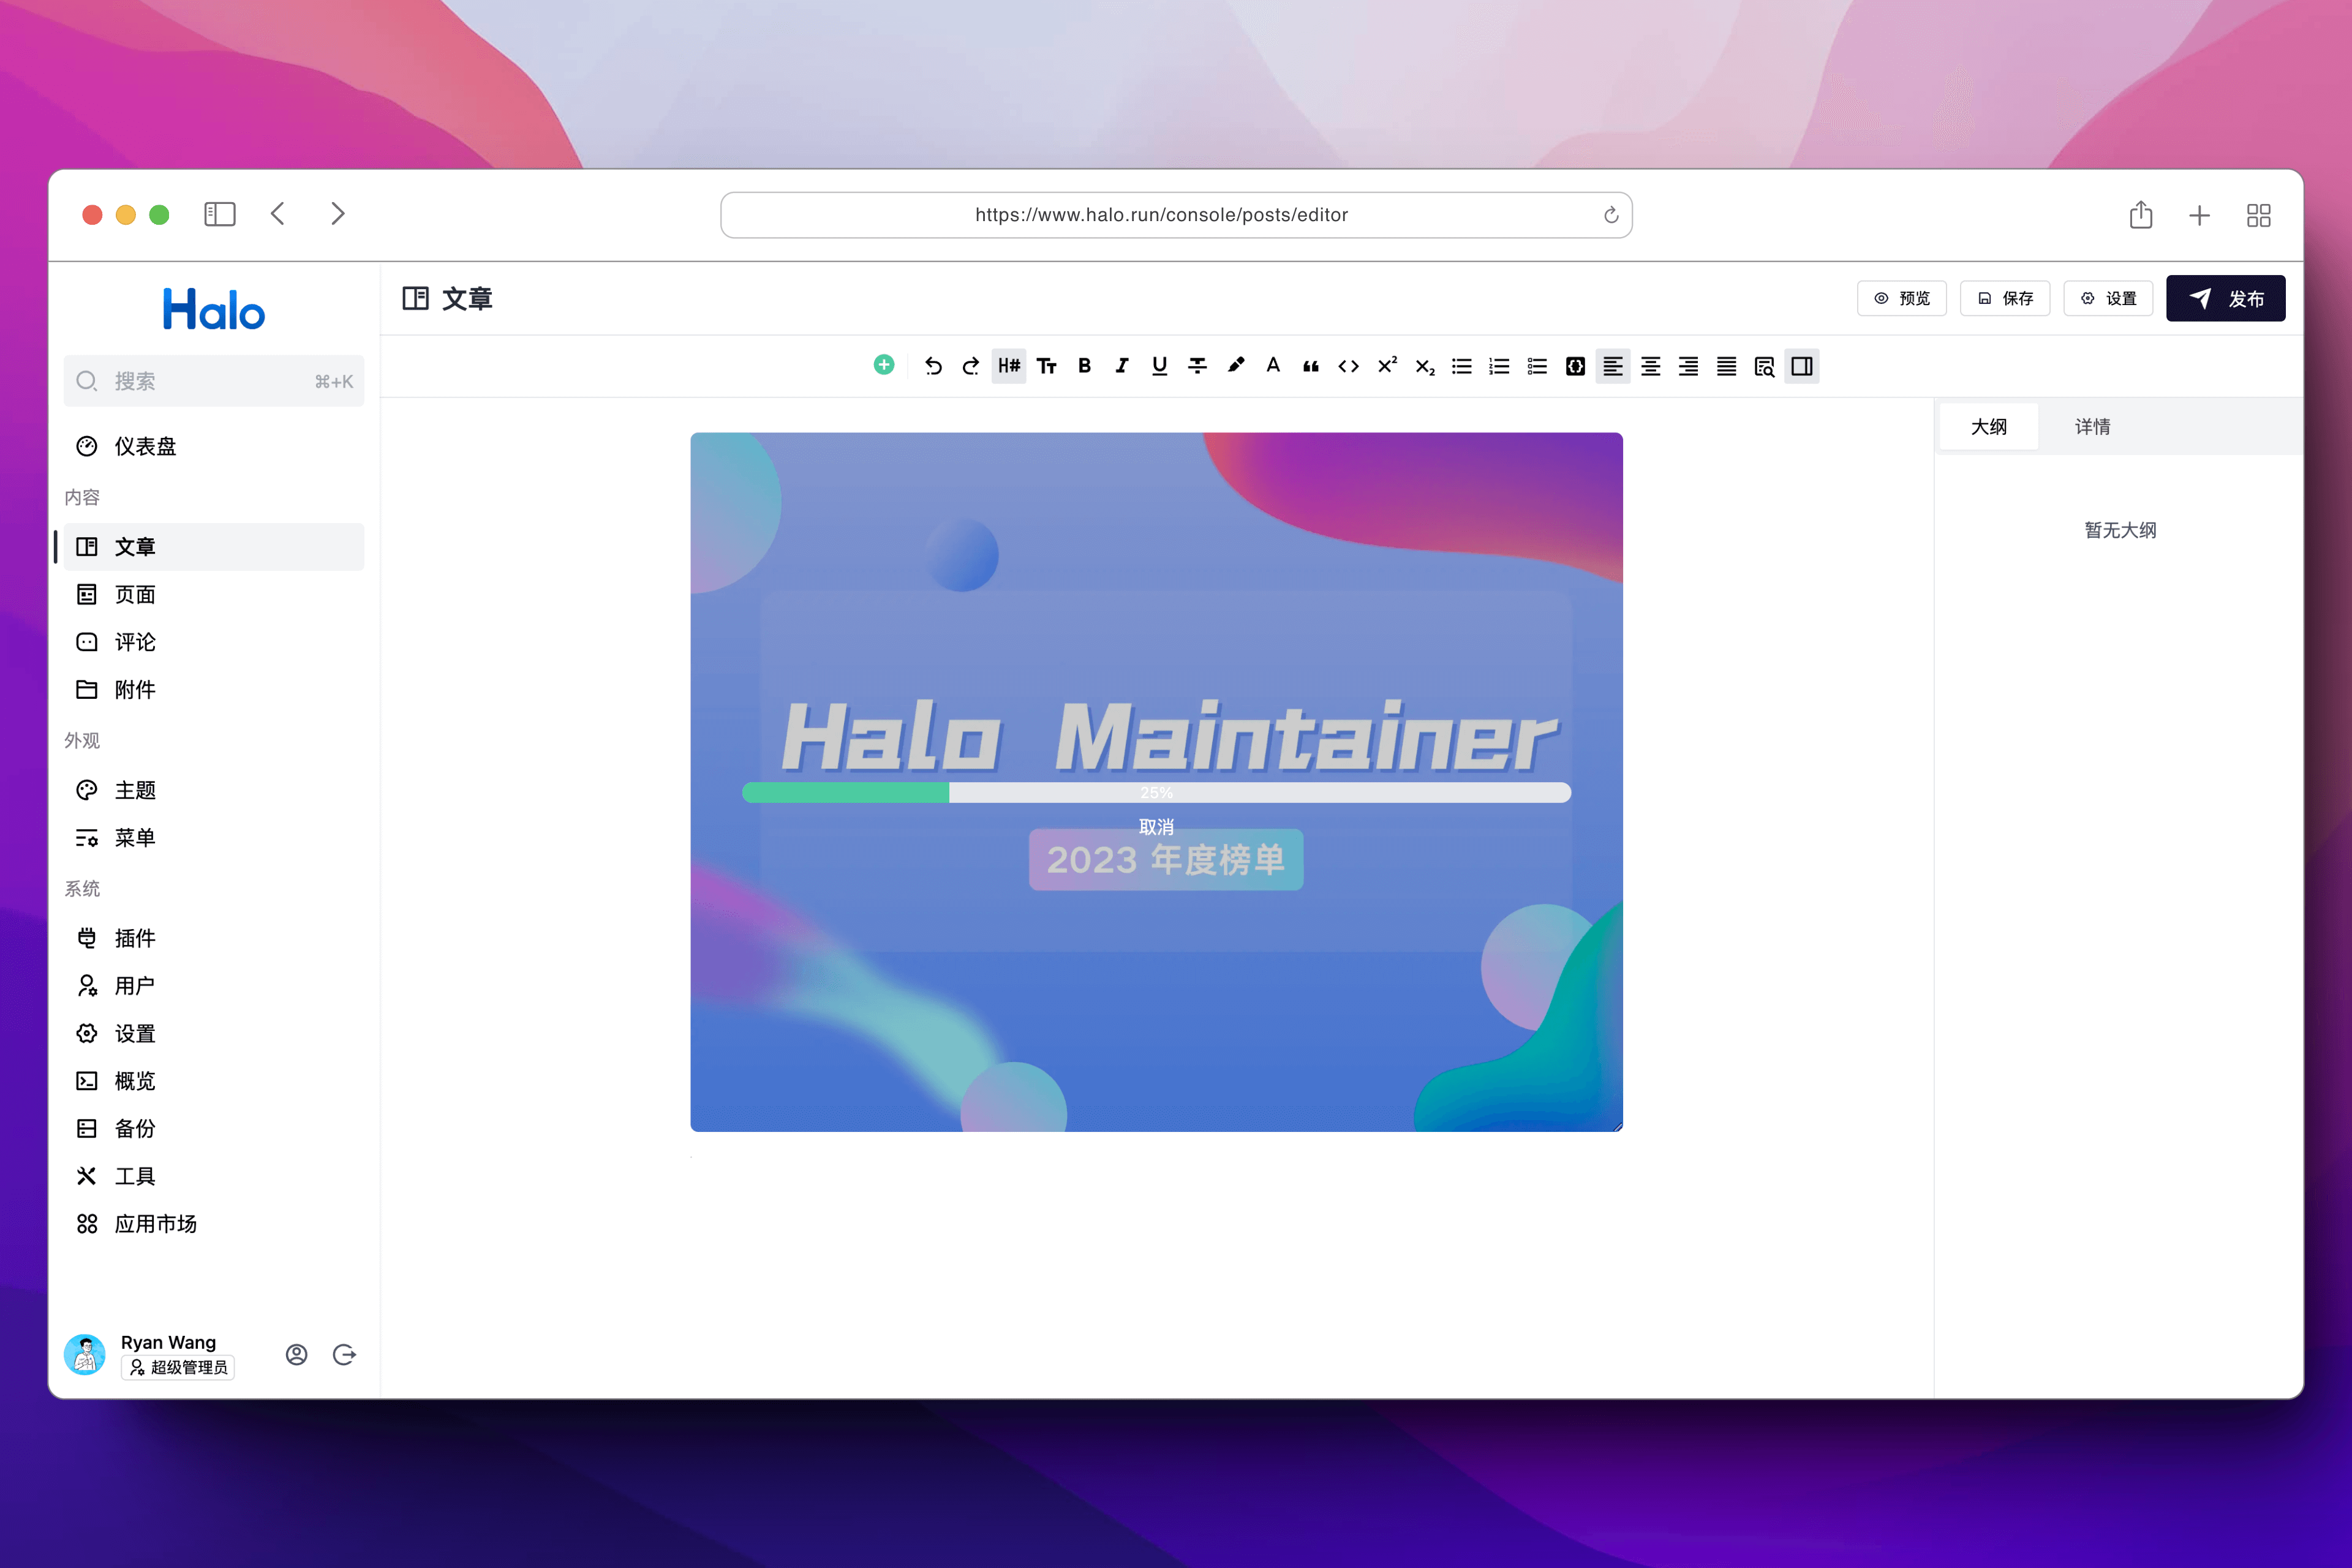Click the image upload progress bar
Viewport: 2352px width, 1568px height.
coord(1156,793)
